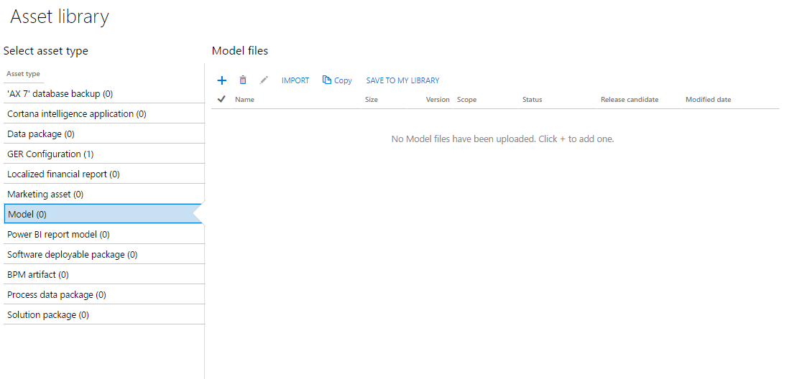Select Solution package asset type
The height and width of the screenshot is (379, 802).
point(48,315)
